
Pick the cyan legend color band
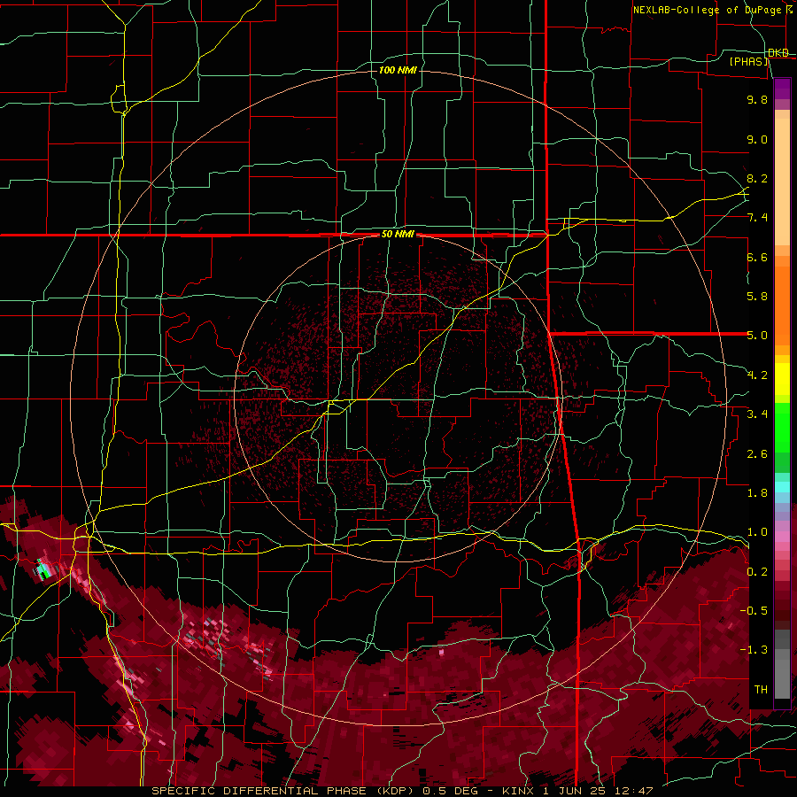click(x=782, y=487)
